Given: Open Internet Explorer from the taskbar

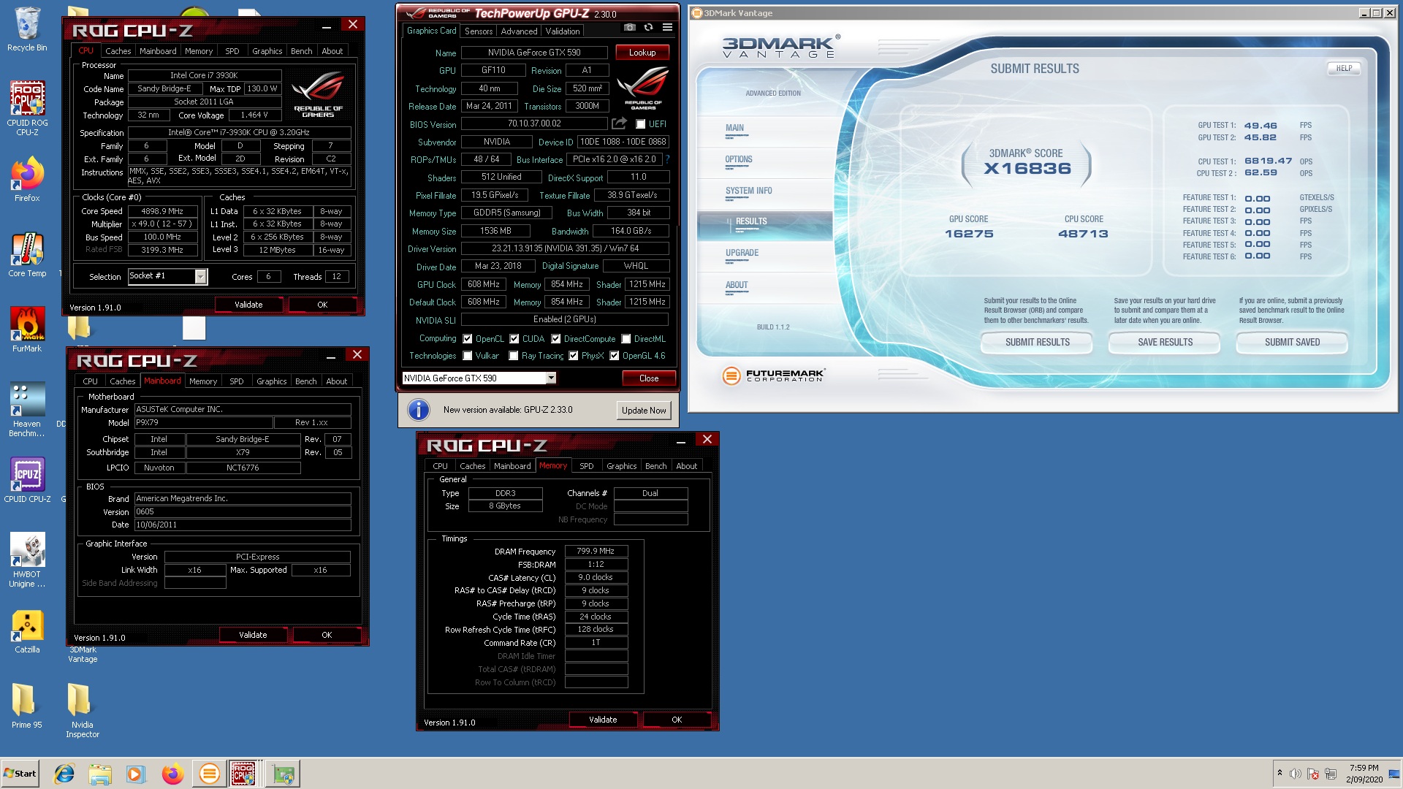Looking at the screenshot, I should point(64,774).
